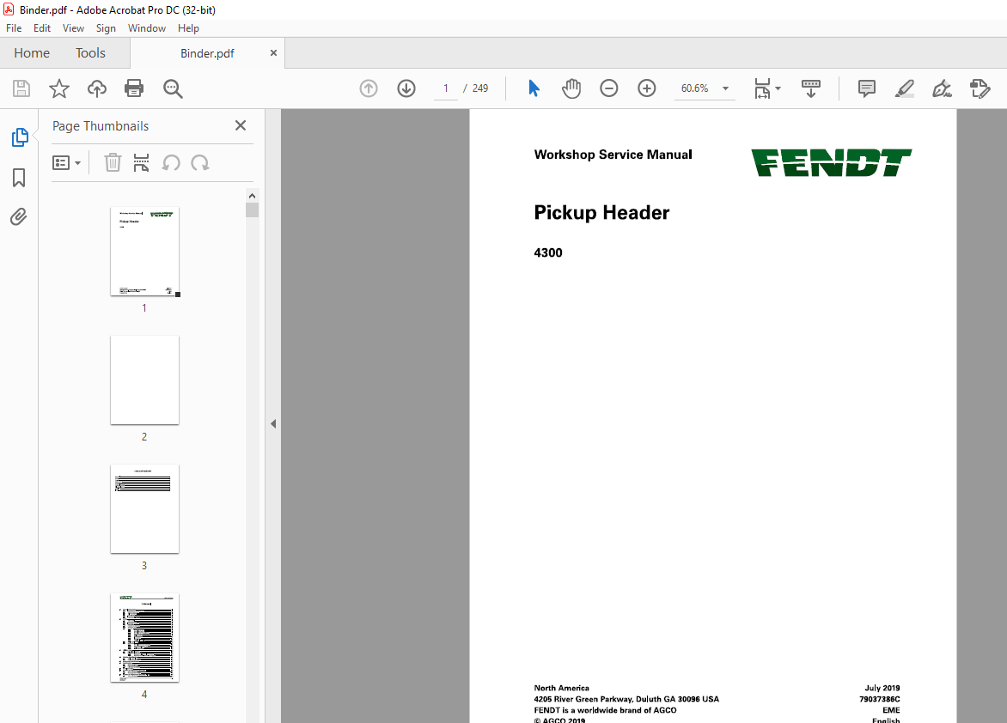The width and height of the screenshot is (1007, 723).
Task: Click the model number '4300' text
Action: coord(548,253)
